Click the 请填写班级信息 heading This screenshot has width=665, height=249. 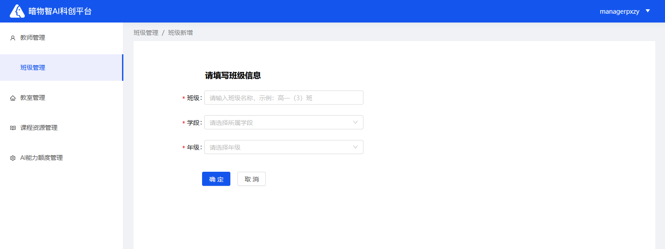coord(233,75)
